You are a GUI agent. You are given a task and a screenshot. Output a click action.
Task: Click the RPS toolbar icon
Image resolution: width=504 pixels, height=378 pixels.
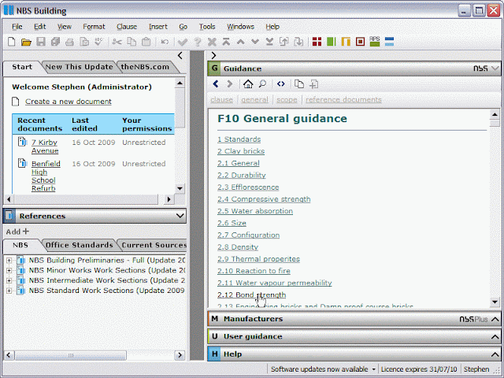click(375, 42)
